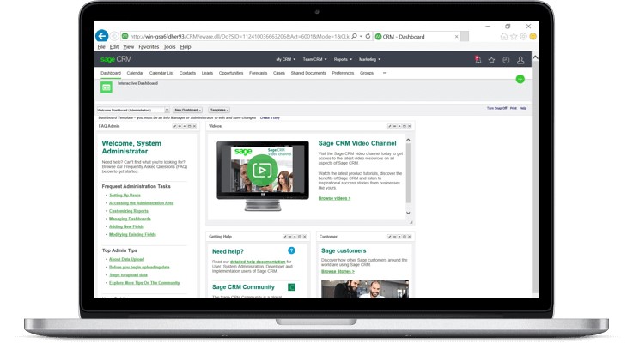Close the FAQ Admin gadget
This screenshot has height=343, width=633.
pyautogui.click(x=194, y=126)
